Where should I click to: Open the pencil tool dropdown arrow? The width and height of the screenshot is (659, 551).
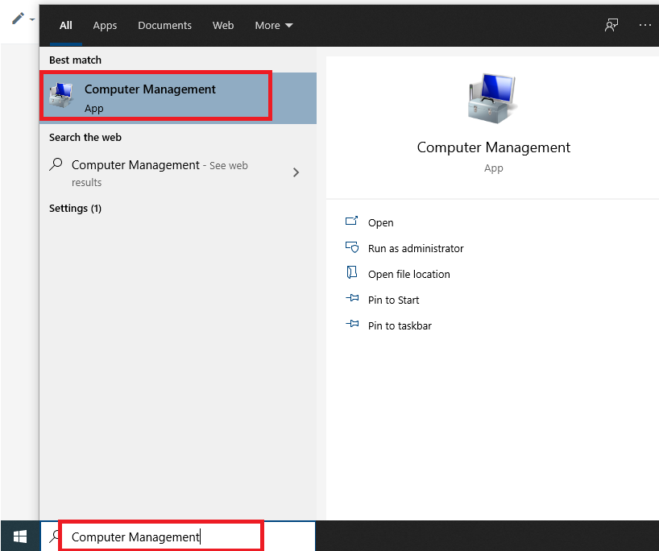point(32,19)
